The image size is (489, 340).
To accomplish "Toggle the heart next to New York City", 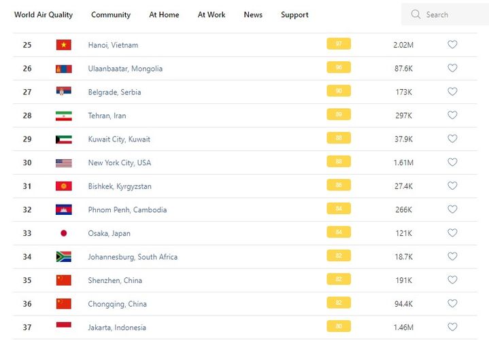I will pos(452,163).
